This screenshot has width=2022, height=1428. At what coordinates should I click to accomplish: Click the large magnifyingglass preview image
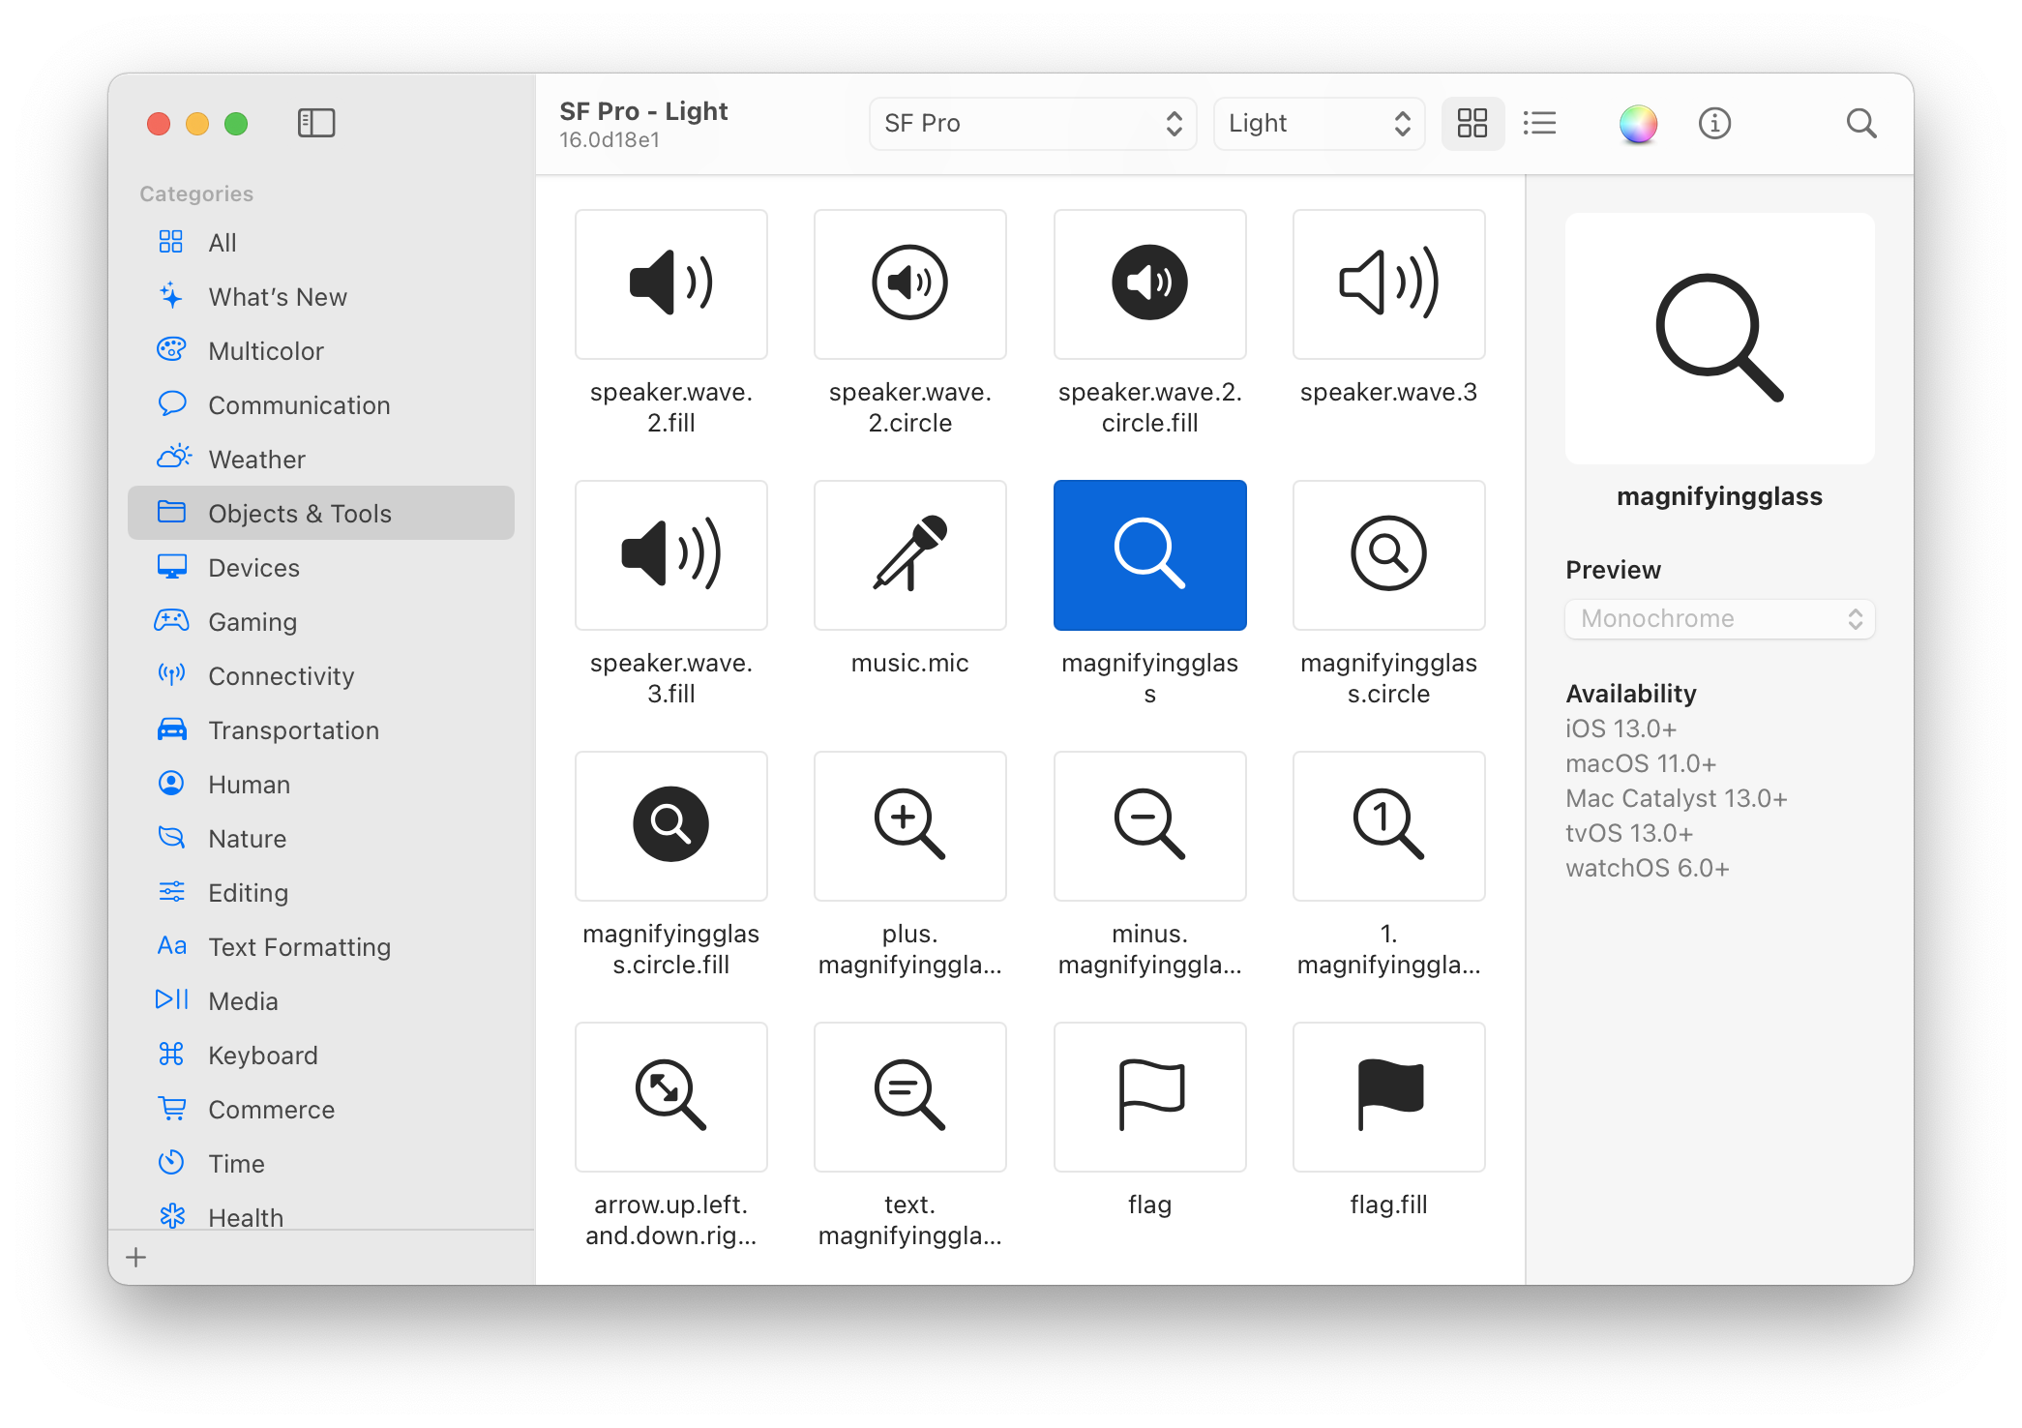click(1719, 339)
